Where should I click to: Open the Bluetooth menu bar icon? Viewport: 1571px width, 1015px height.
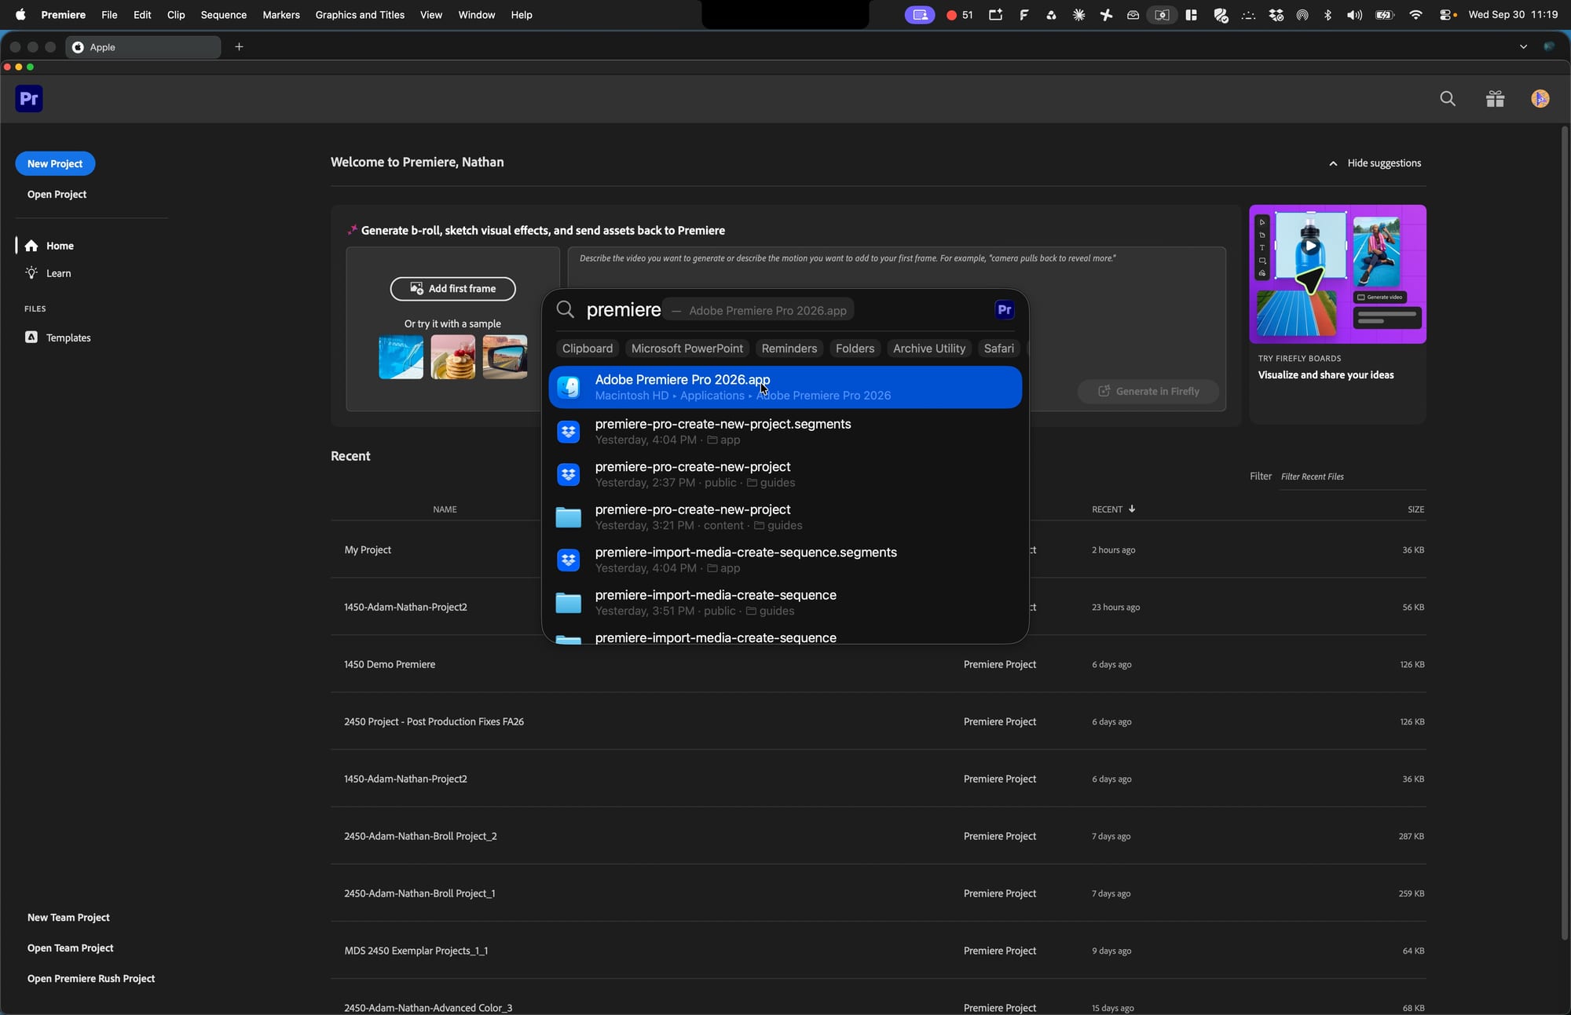click(1327, 15)
